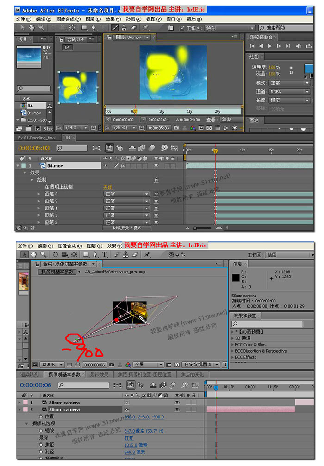Image resolution: width=324 pixels, height=466 pixels.
Task: Select the Rotation tool in lower window toolbar
Action: coord(55,254)
